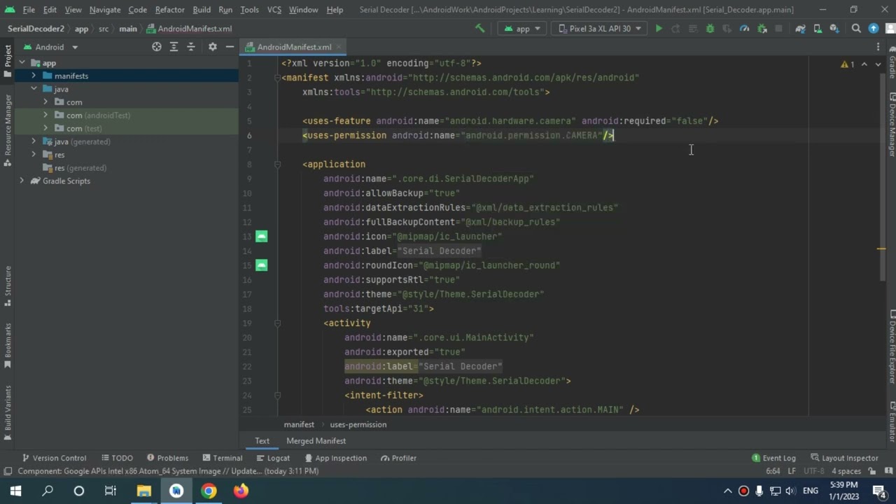
Task: Open the Version Control tool window
Action: [x=54, y=458]
